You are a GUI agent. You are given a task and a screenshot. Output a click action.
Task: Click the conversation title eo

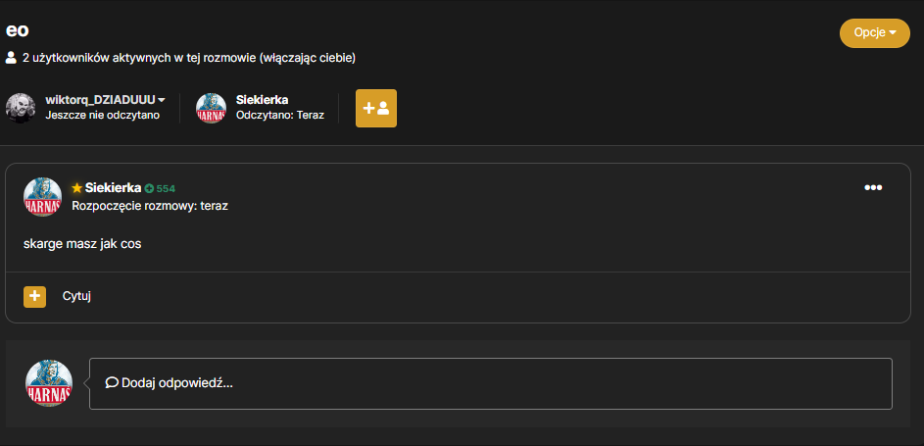[17, 30]
